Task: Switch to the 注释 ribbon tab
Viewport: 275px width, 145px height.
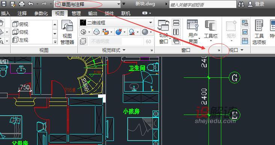Action: click(x=22, y=13)
